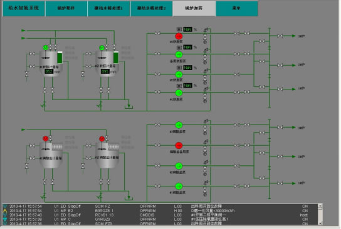Click the green #1 联胺泵 pump at the bottom of the upper group
Viewport: 341px width, 229px height.
coord(179,93)
